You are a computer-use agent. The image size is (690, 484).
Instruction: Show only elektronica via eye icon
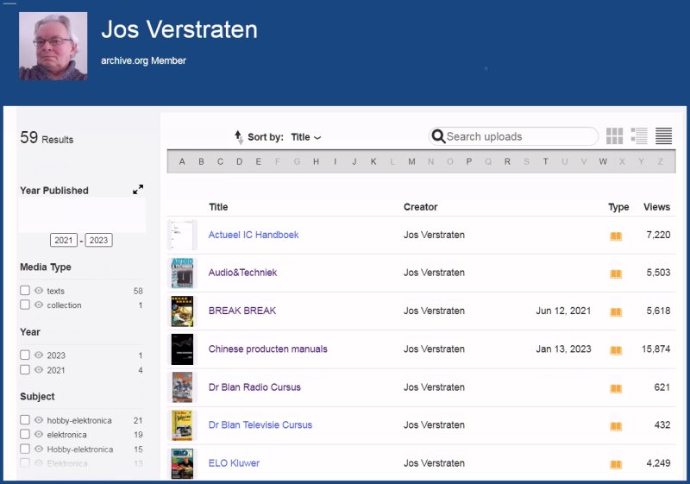pos(39,434)
